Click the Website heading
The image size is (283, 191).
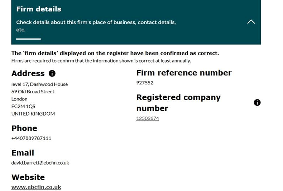point(28,177)
